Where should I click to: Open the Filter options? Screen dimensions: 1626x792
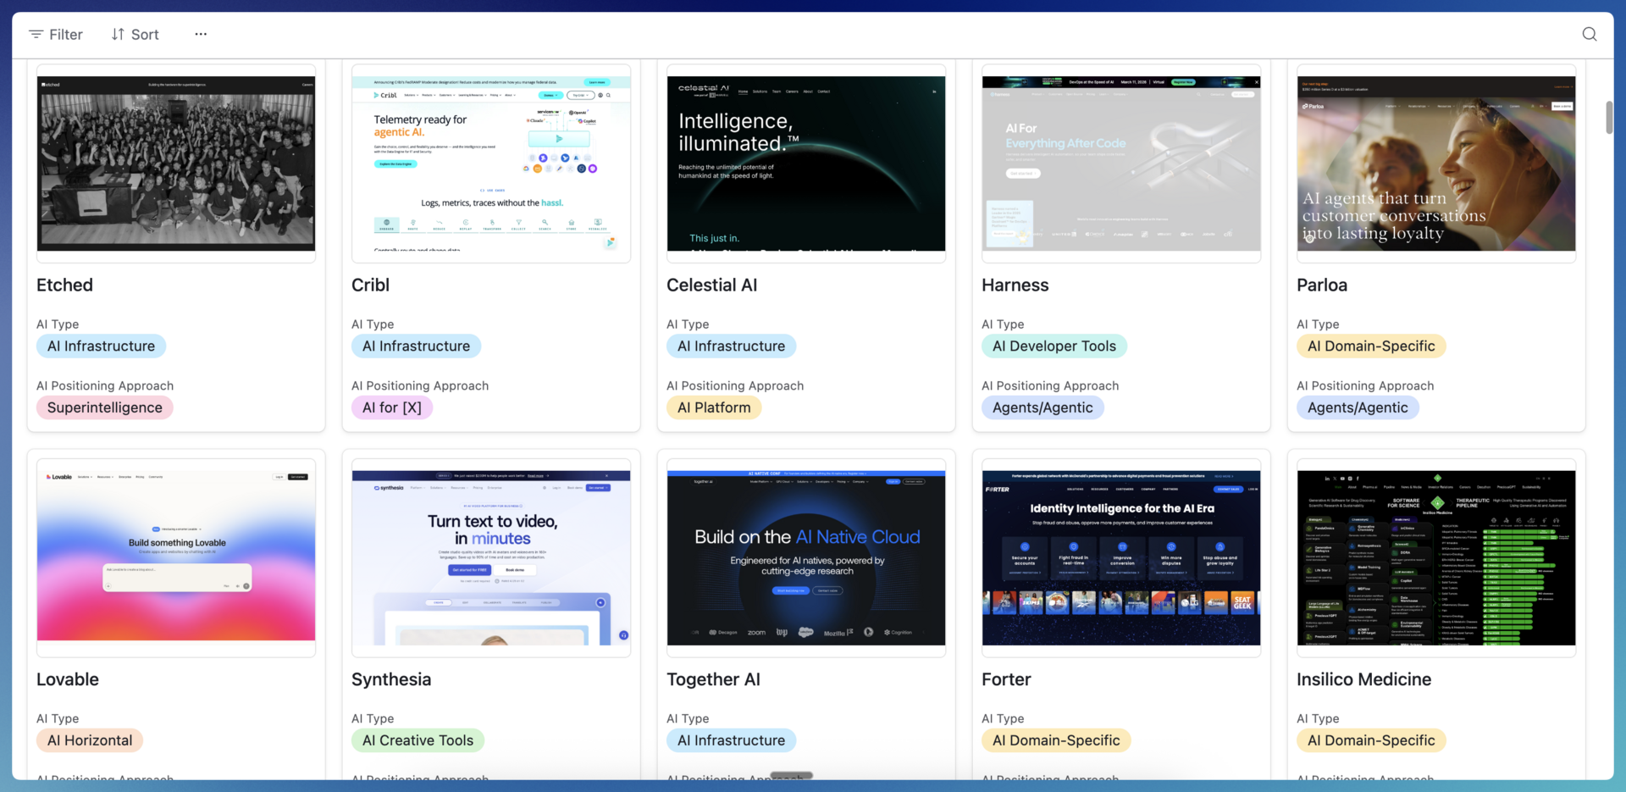click(56, 35)
